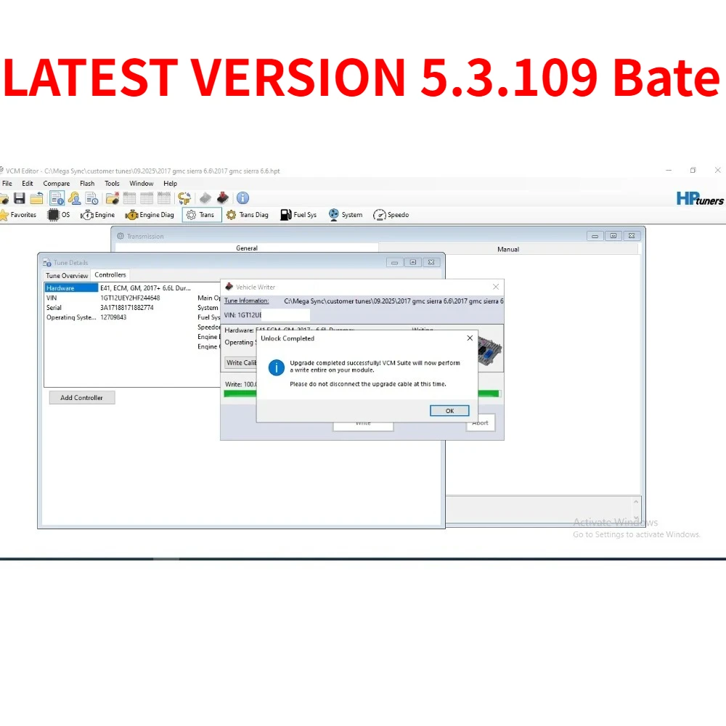Click the scrollbar up arrow in Transmission window
This screenshot has height=726, width=726.
(636, 502)
